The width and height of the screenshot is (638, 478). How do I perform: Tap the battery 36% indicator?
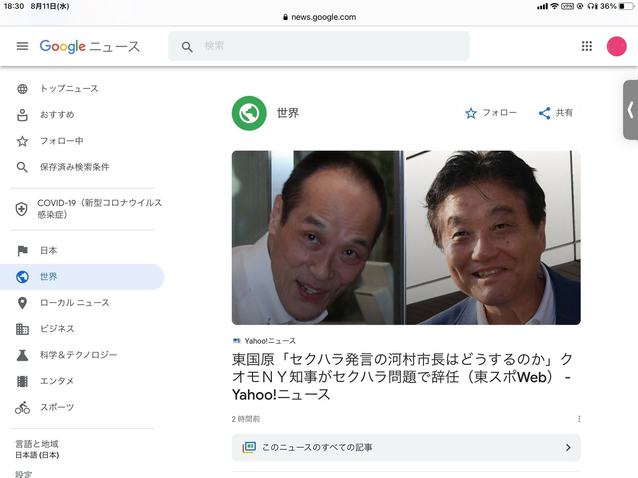tap(617, 6)
